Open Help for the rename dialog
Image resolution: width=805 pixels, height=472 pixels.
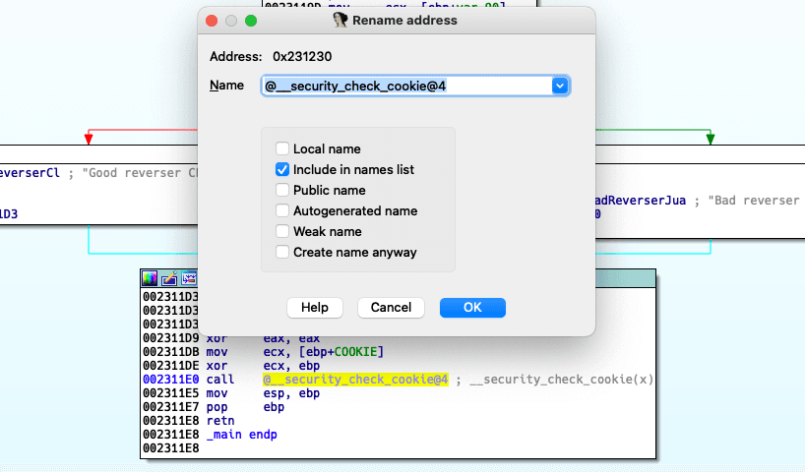315,308
